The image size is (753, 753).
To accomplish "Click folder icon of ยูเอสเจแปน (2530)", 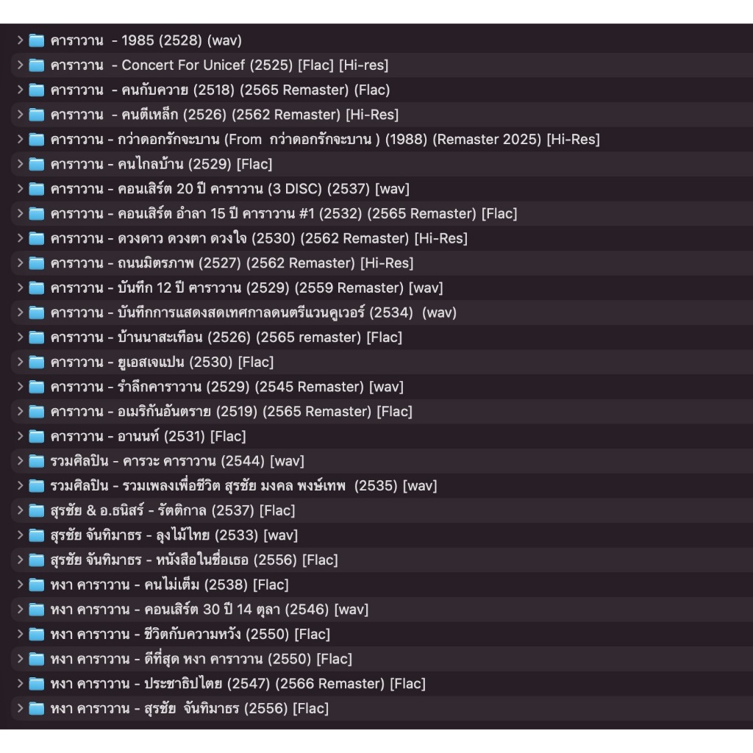I will pos(37,362).
